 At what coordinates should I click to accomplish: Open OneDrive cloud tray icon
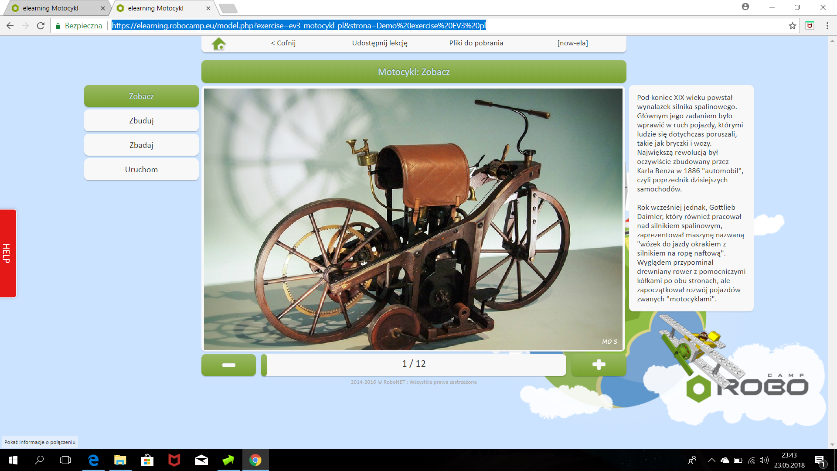click(725, 460)
